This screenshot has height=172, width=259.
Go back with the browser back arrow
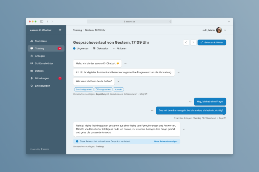point(48,21)
